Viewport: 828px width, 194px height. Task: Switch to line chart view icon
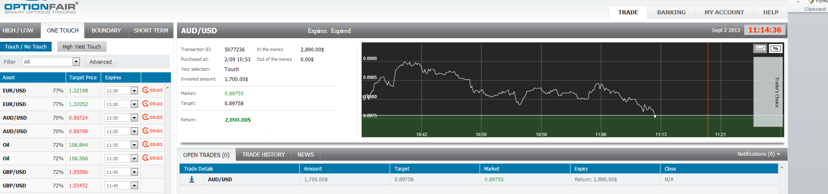(760, 48)
